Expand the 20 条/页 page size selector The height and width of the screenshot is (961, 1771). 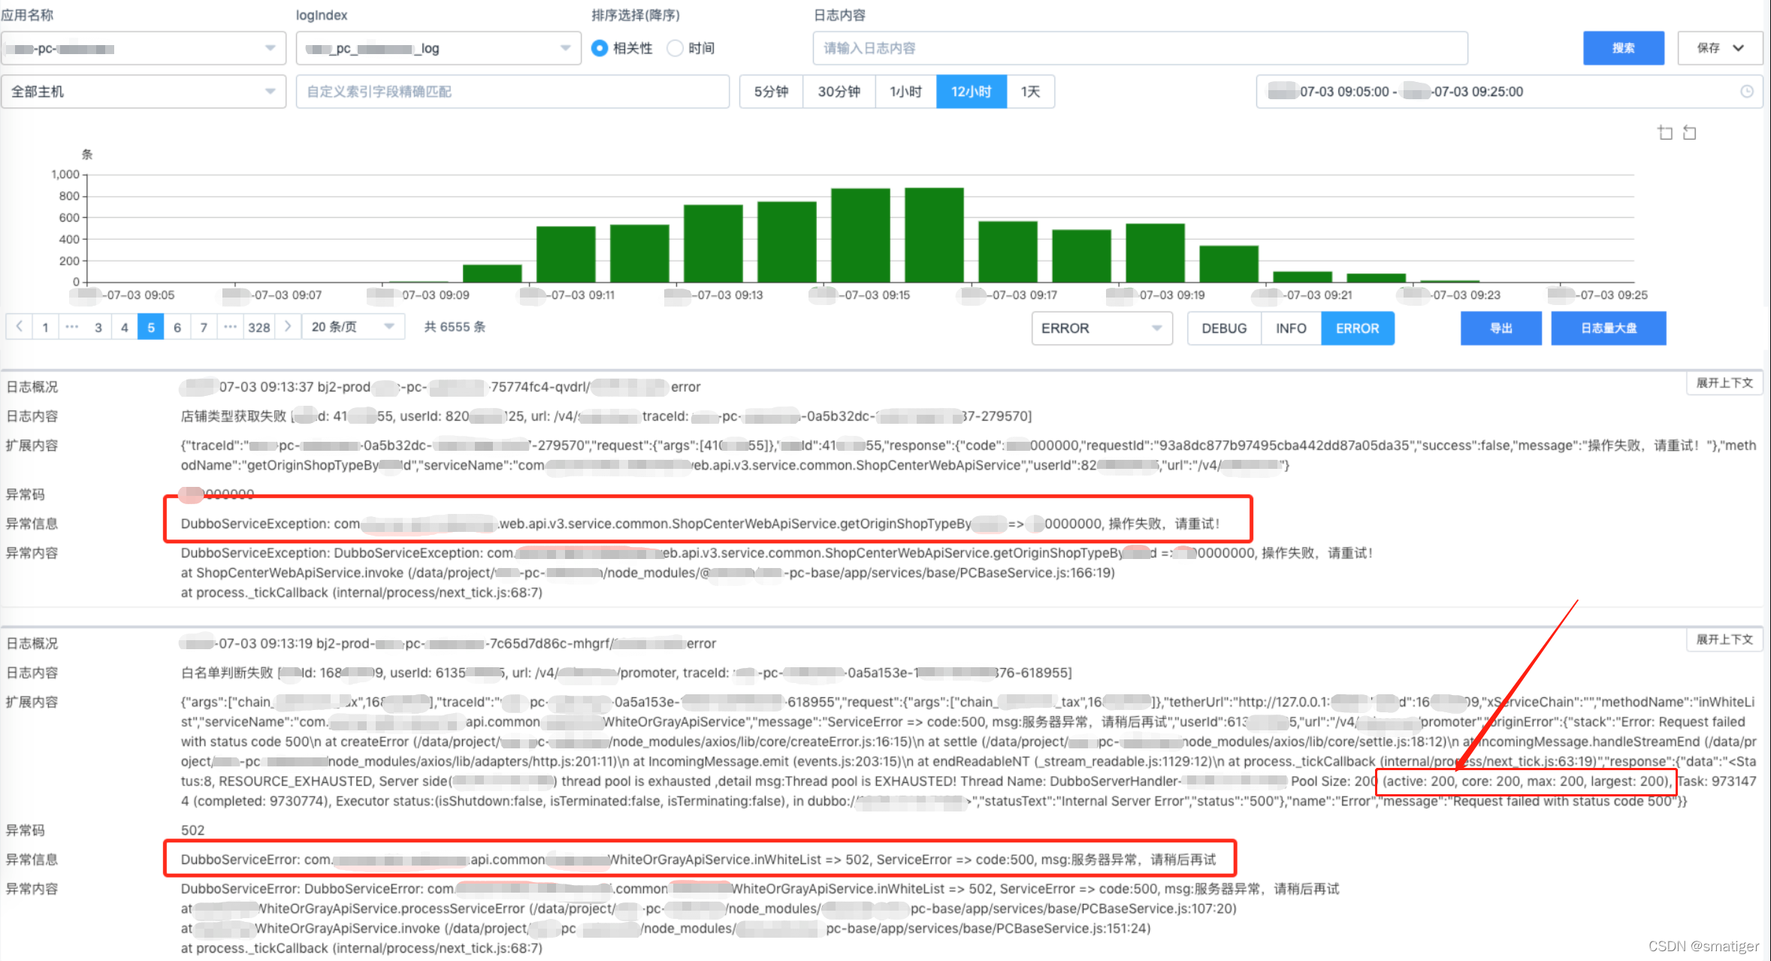pyautogui.click(x=352, y=327)
